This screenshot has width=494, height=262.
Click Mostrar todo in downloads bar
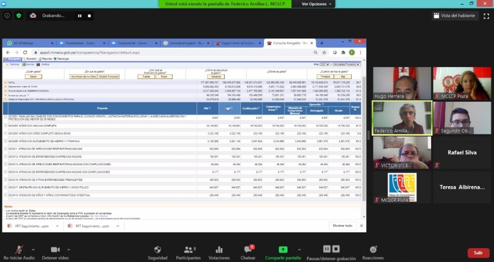pos(342,225)
